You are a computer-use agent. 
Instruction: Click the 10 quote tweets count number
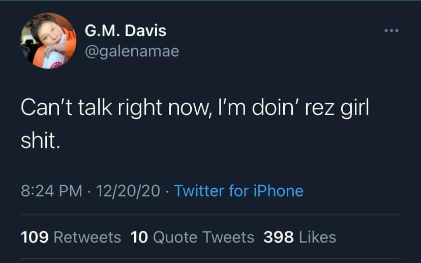pyautogui.click(x=139, y=237)
